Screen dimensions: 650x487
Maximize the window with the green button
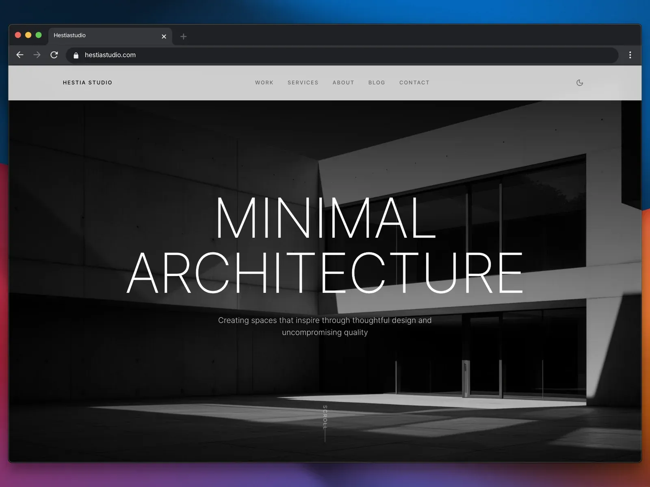pyautogui.click(x=39, y=35)
